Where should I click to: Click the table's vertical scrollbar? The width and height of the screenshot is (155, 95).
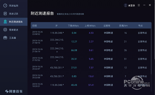pos(151,51)
